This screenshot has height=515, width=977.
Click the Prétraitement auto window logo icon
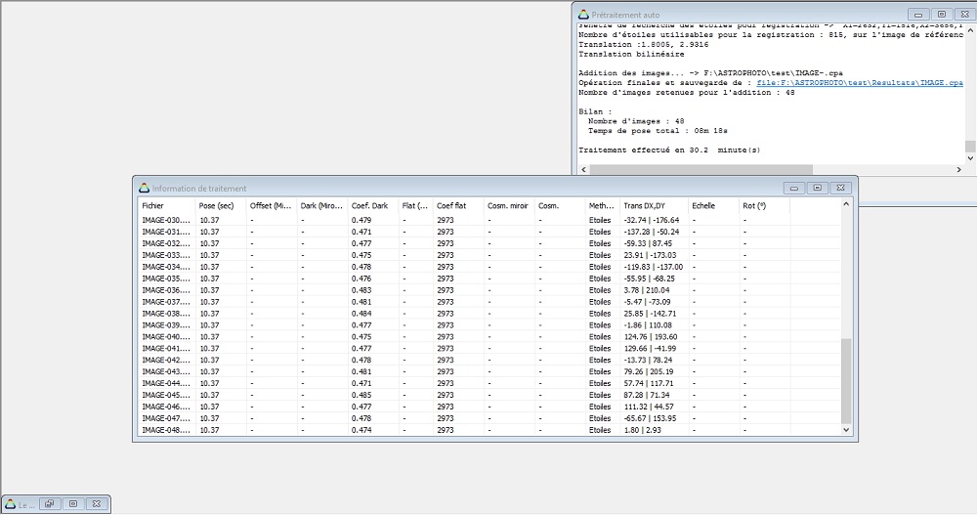pos(584,15)
